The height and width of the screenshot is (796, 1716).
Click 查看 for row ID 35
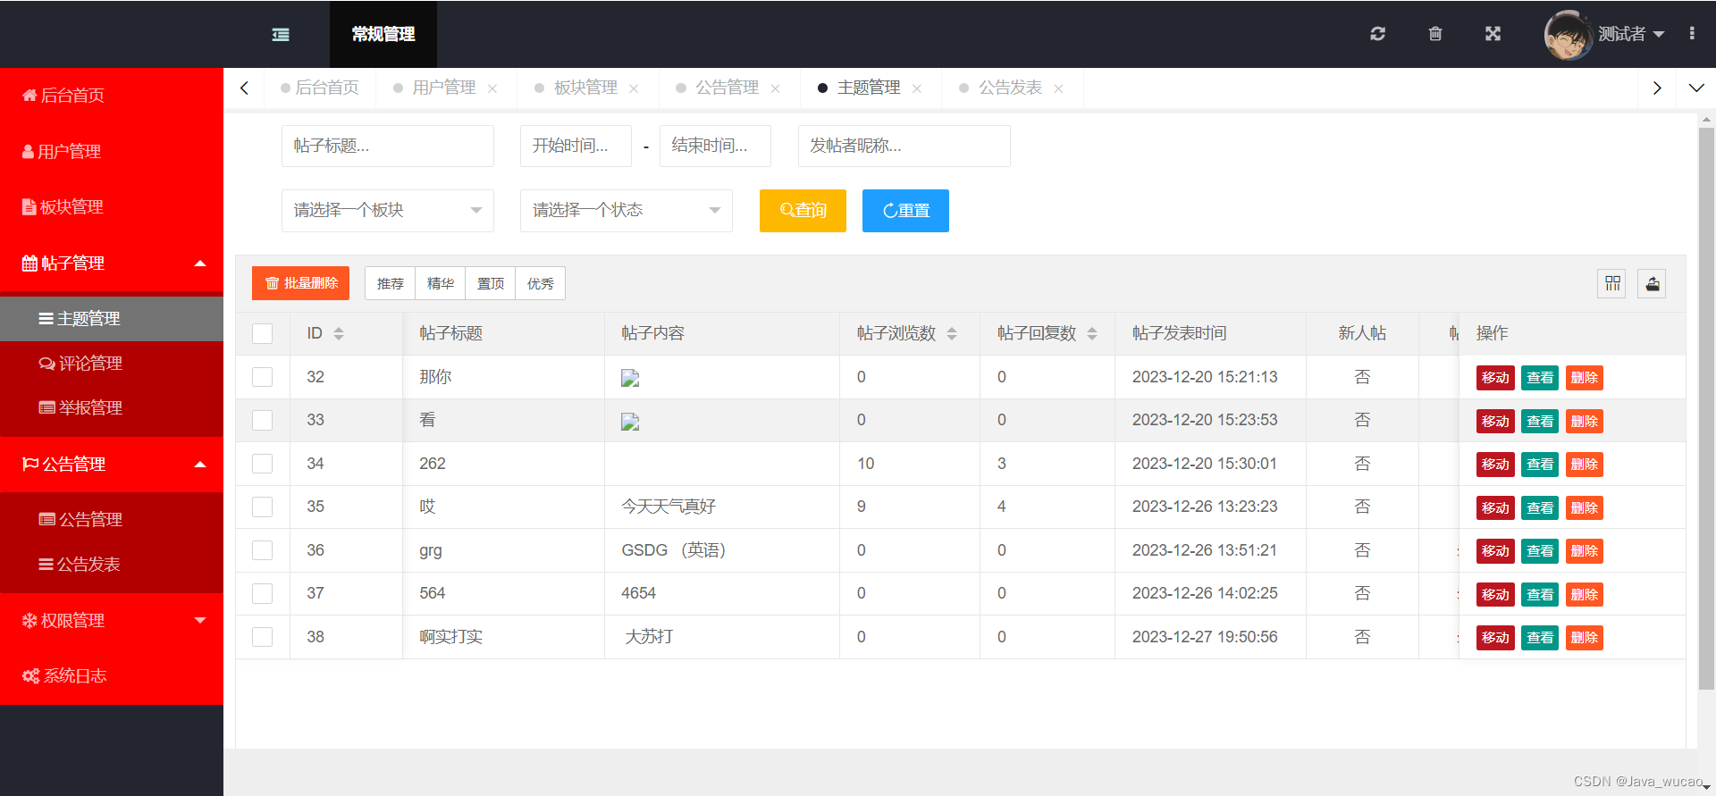1540,508
